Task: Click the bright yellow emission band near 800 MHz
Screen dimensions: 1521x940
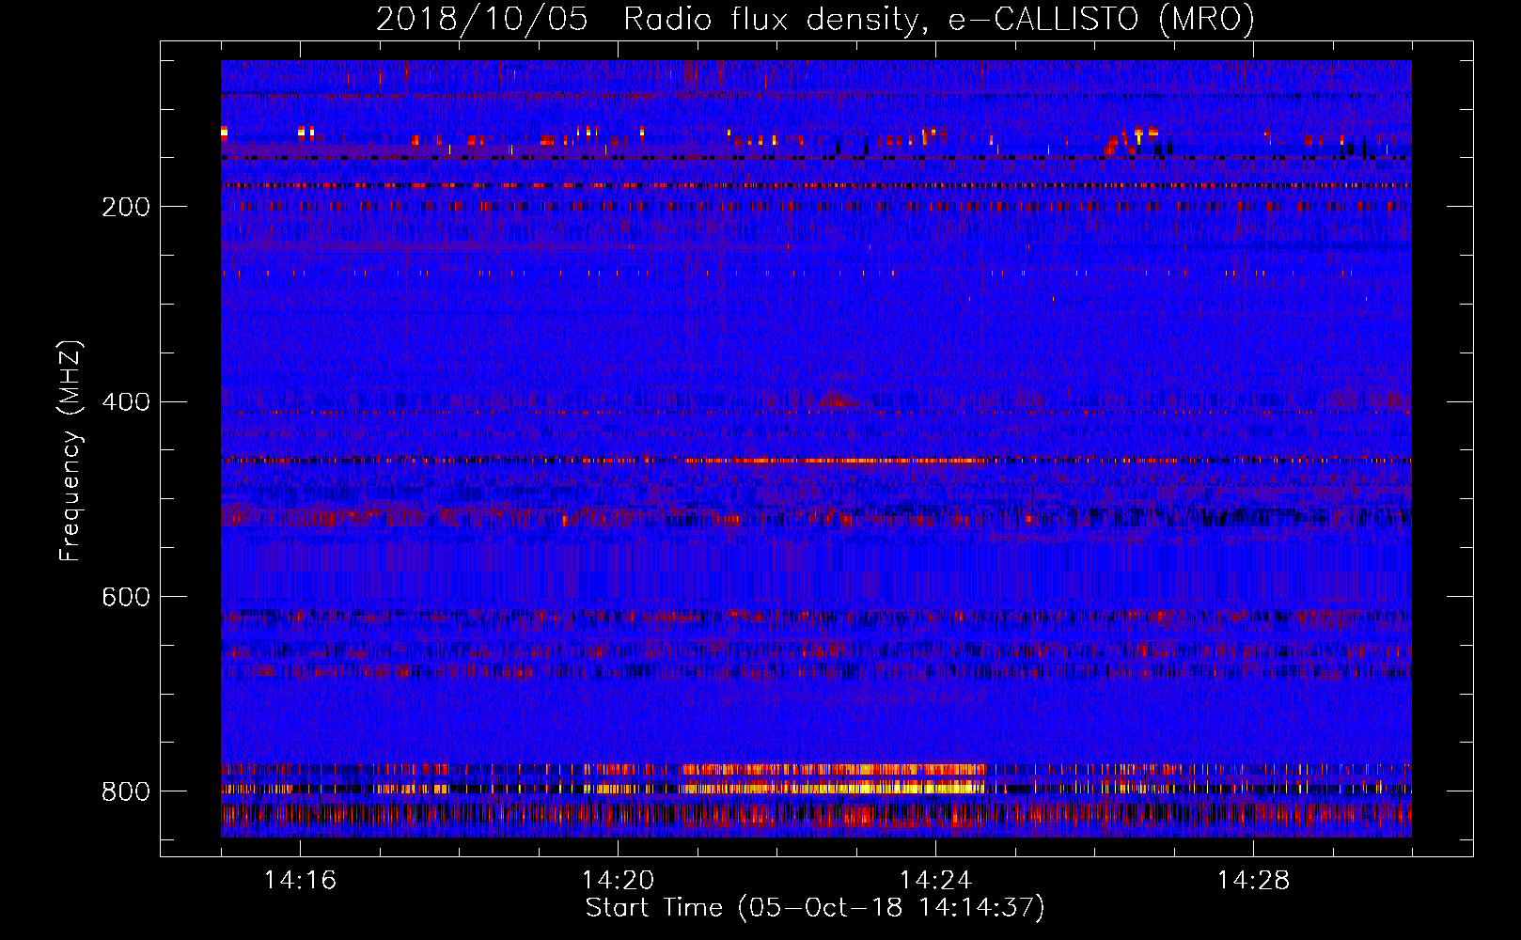Action: (x=835, y=788)
